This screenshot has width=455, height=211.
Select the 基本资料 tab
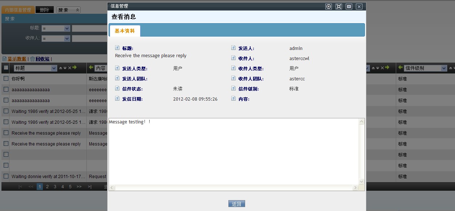coord(125,31)
